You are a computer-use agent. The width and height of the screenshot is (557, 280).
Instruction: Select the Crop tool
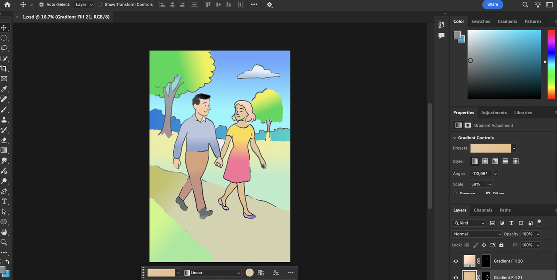pos(4,68)
